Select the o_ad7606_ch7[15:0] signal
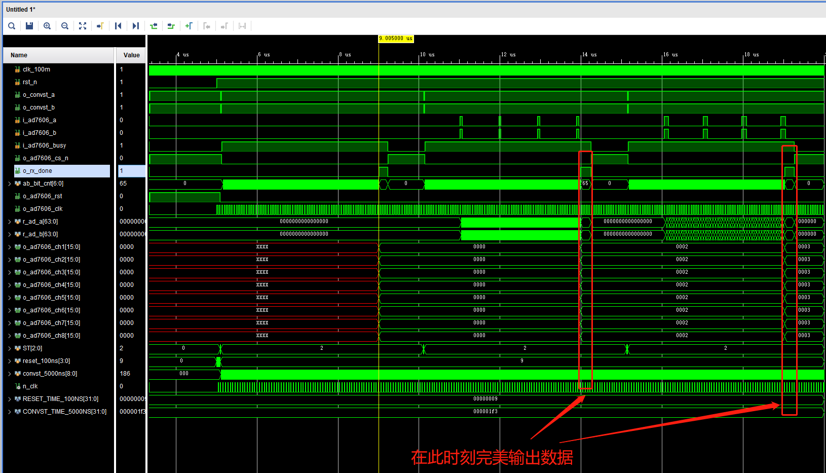 [x=51, y=323]
